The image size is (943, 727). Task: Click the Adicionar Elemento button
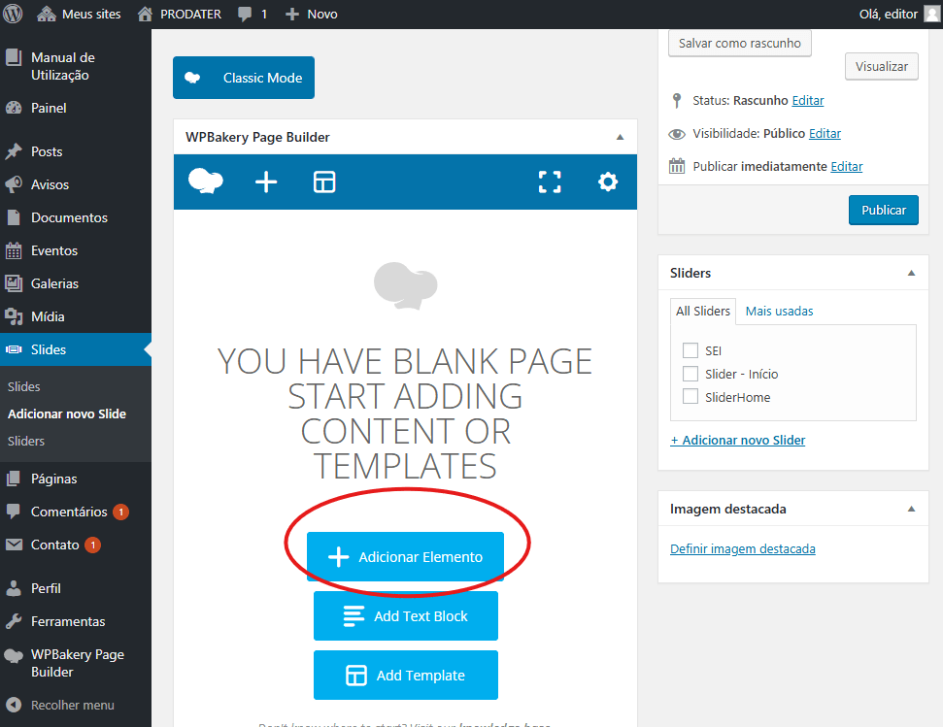405,557
